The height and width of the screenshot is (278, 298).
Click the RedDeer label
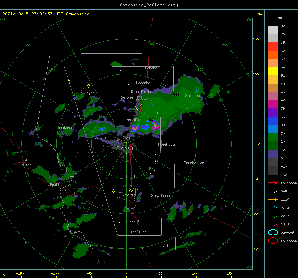coord(140,100)
